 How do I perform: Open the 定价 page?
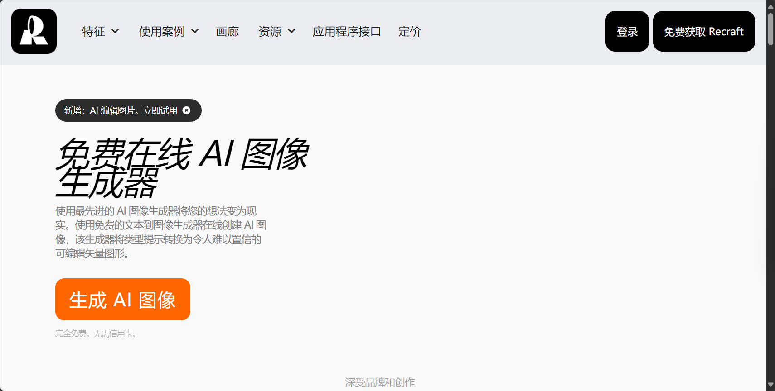pos(410,31)
